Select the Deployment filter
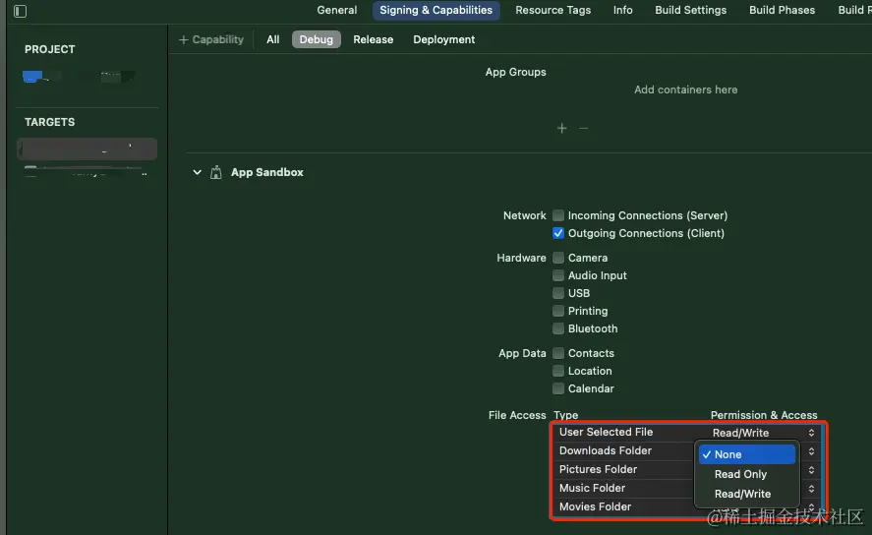This screenshot has height=535, width=872. pos(443,39)
